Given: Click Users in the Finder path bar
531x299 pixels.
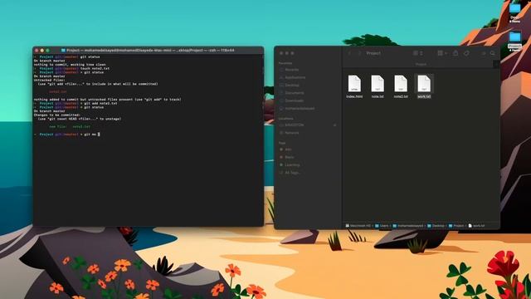Looking at the screenshot, I should pyautogui.click(x=382, y=226).
